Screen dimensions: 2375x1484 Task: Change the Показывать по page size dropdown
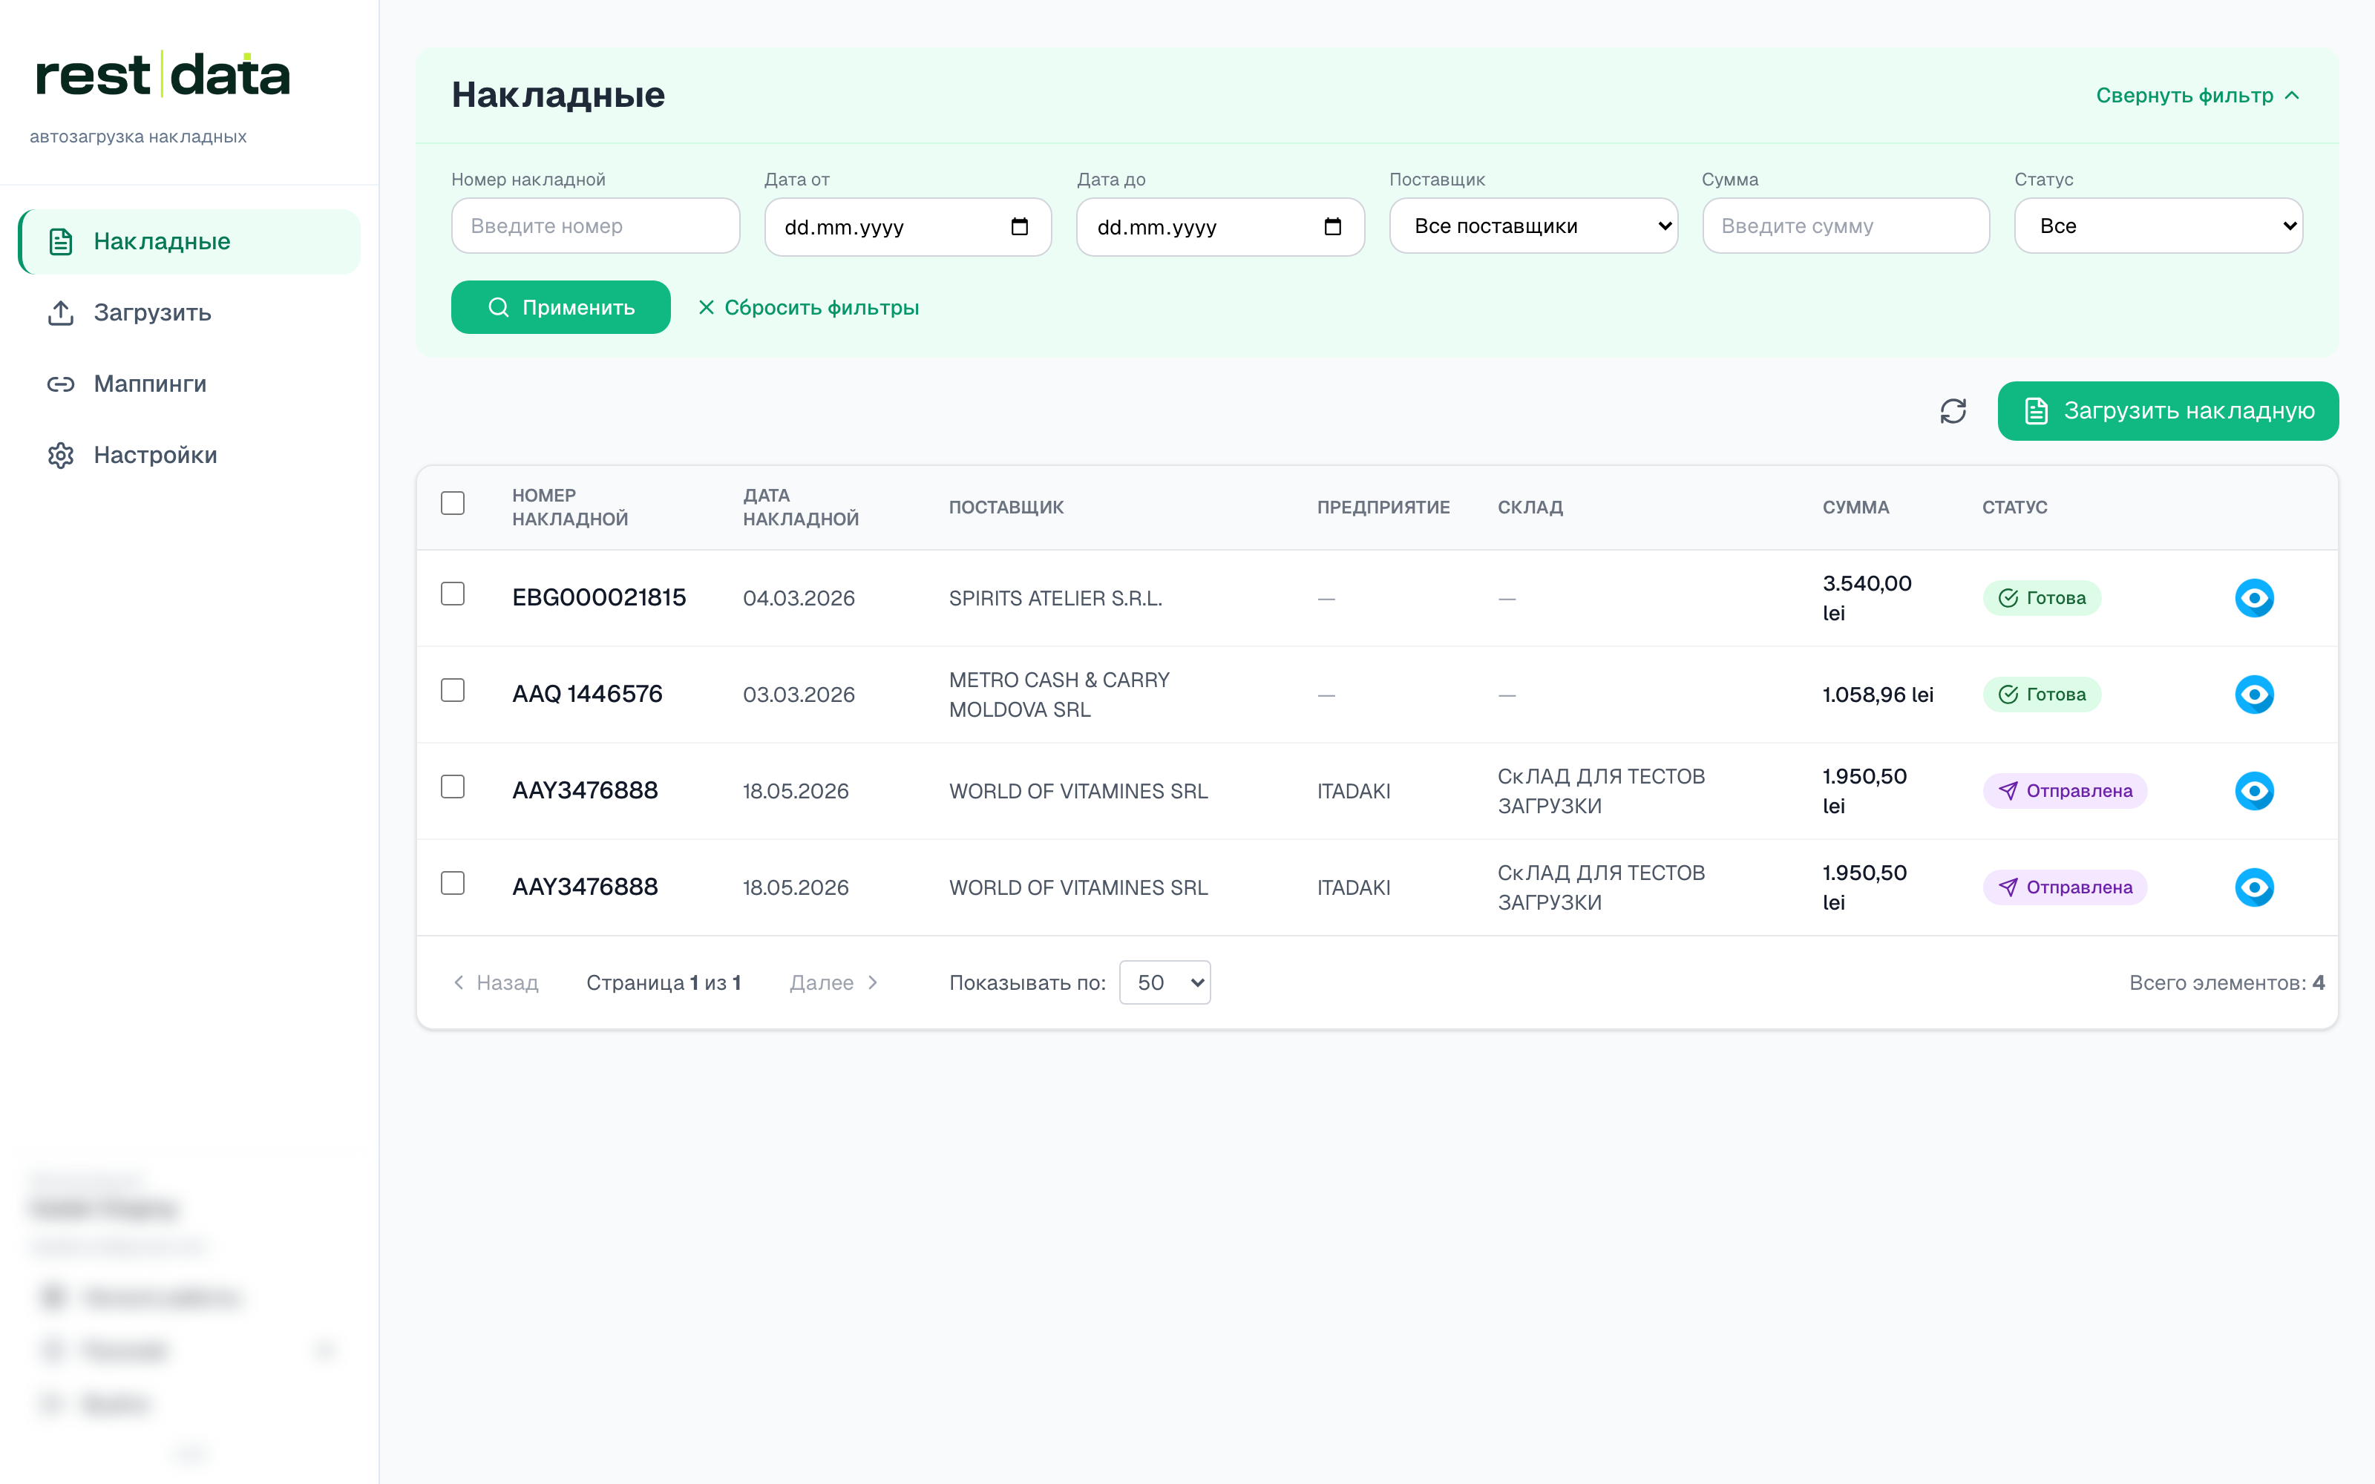tap(1165, 982)
